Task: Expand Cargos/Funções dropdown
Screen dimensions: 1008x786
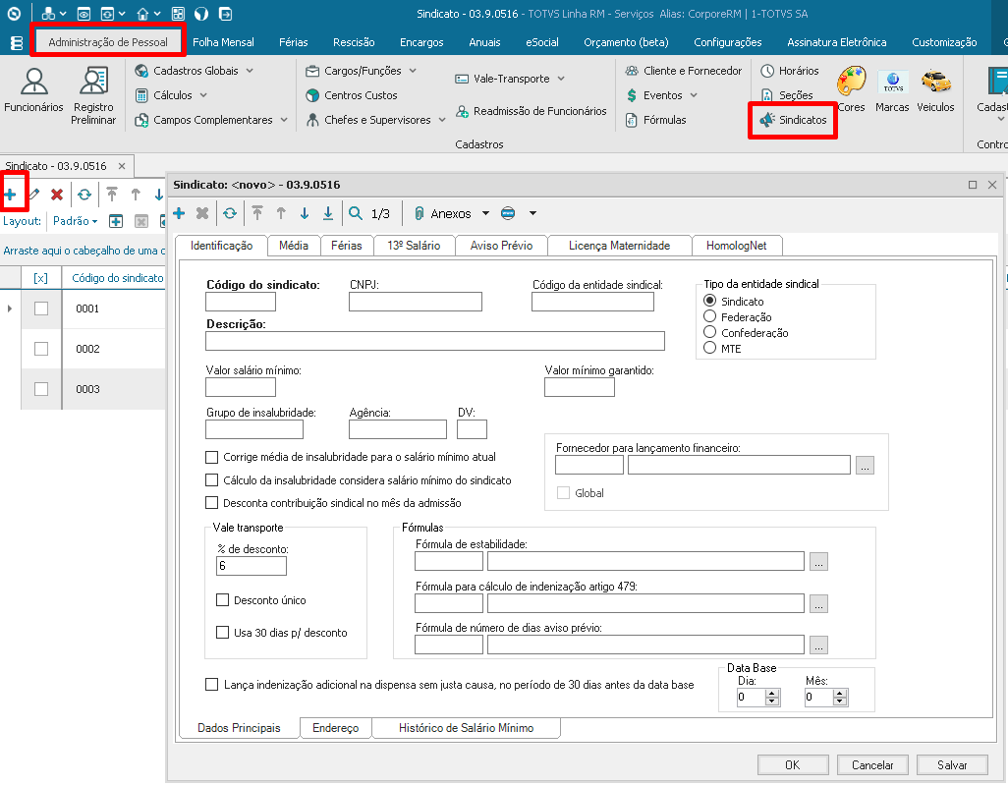Action: [x=413, y=71]
